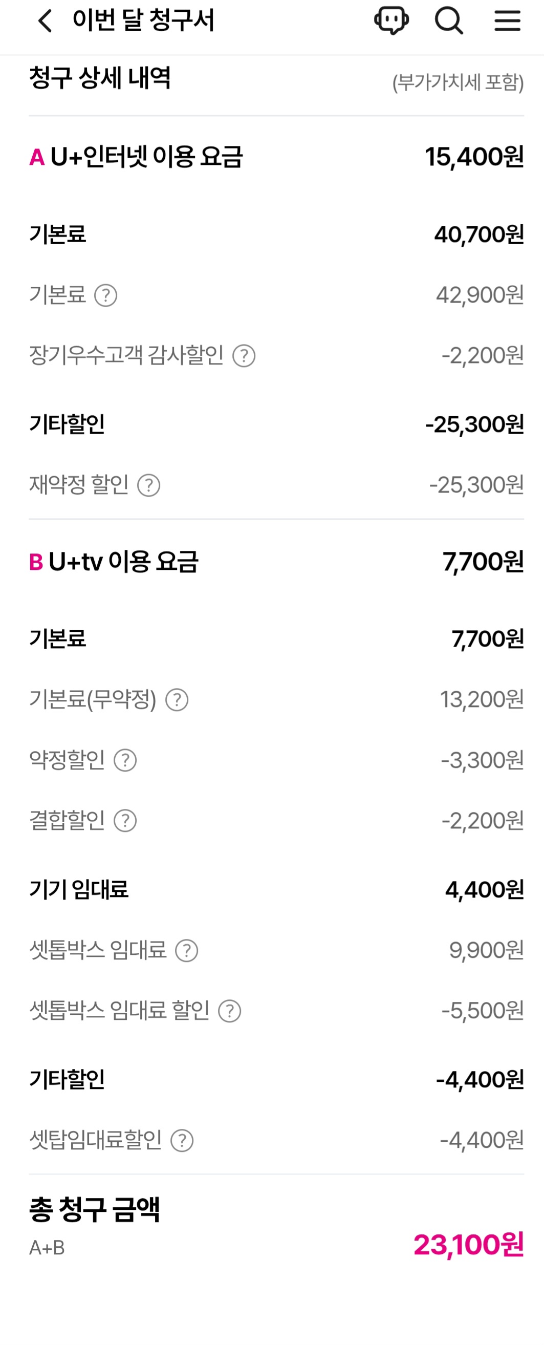Screen dimensions: 544x1345
Task: Tap the 청구 상세 내역 heading
Action: pyautogui.click(x=100, y=78)
